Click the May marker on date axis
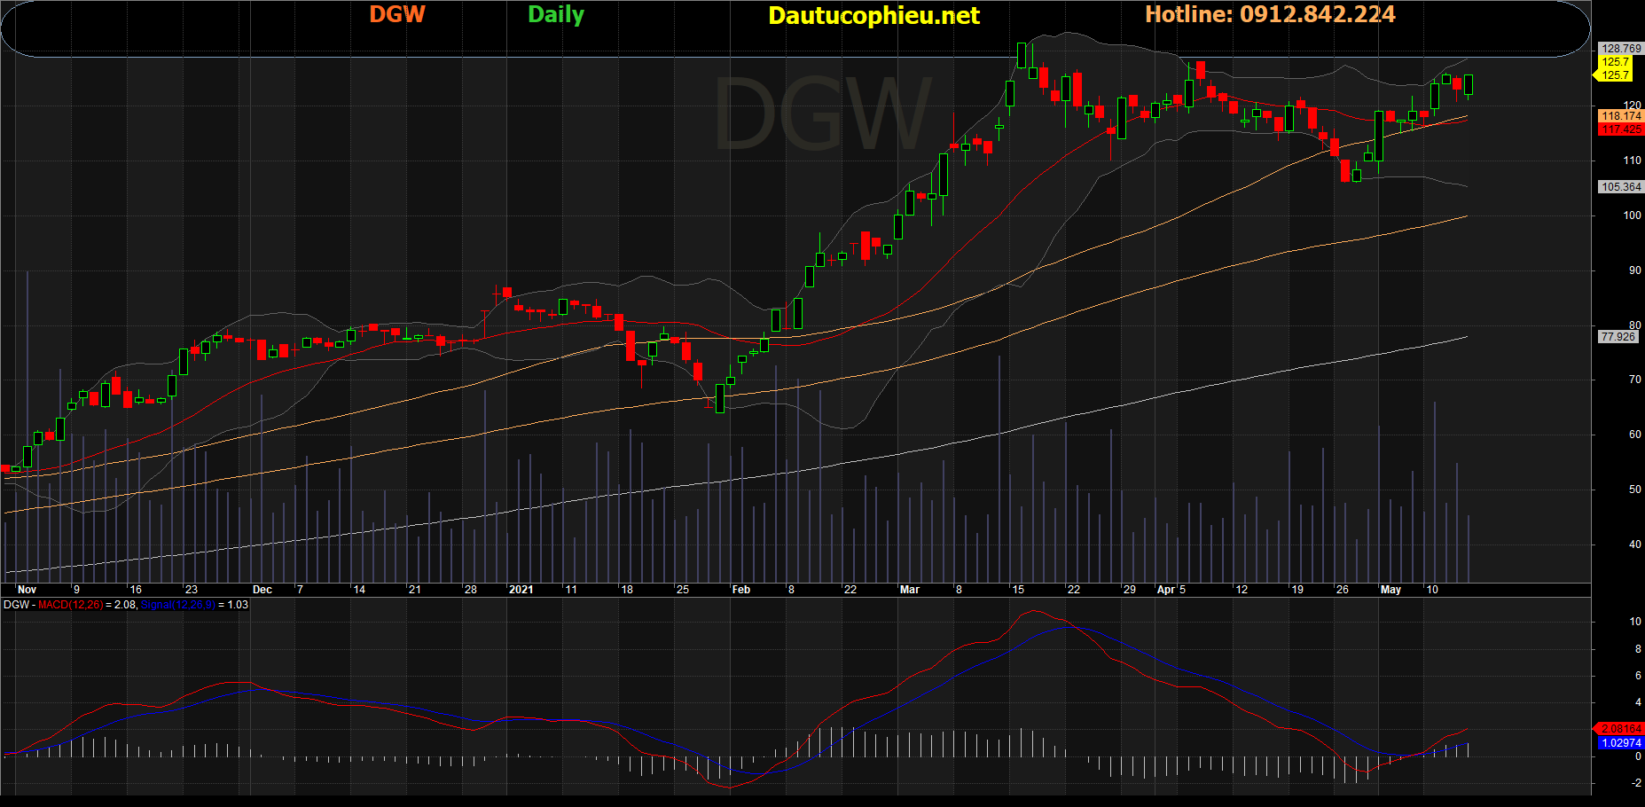 click(x=1390, y=590)
